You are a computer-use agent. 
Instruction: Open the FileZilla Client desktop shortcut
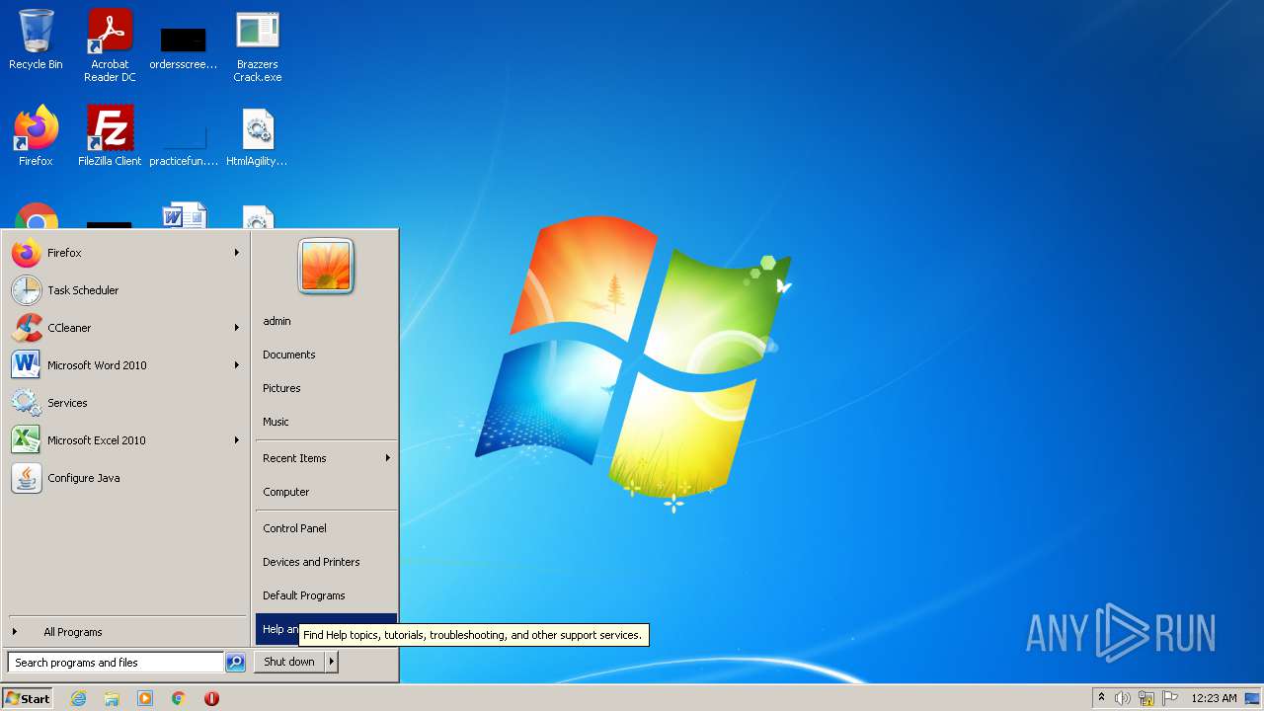pyautogui.click(x=110, y=136)
